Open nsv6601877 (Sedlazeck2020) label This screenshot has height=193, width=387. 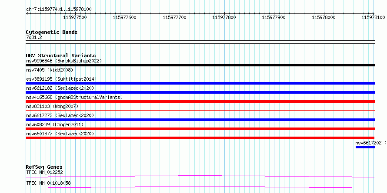pyautogui.click(x=60, y=134)
